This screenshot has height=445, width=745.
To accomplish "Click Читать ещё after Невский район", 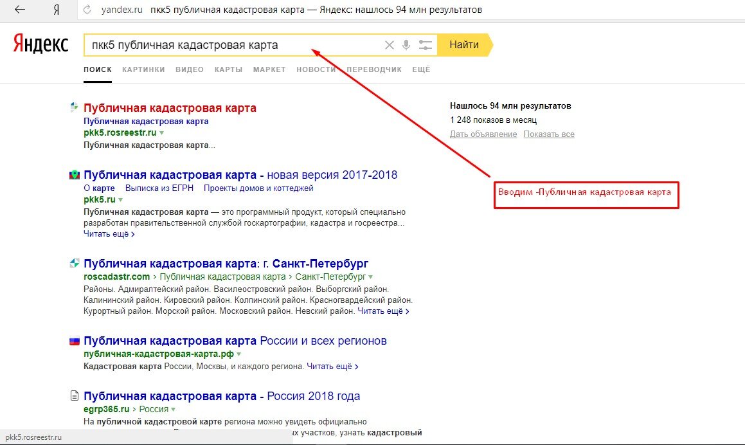I will coord(383,311).
